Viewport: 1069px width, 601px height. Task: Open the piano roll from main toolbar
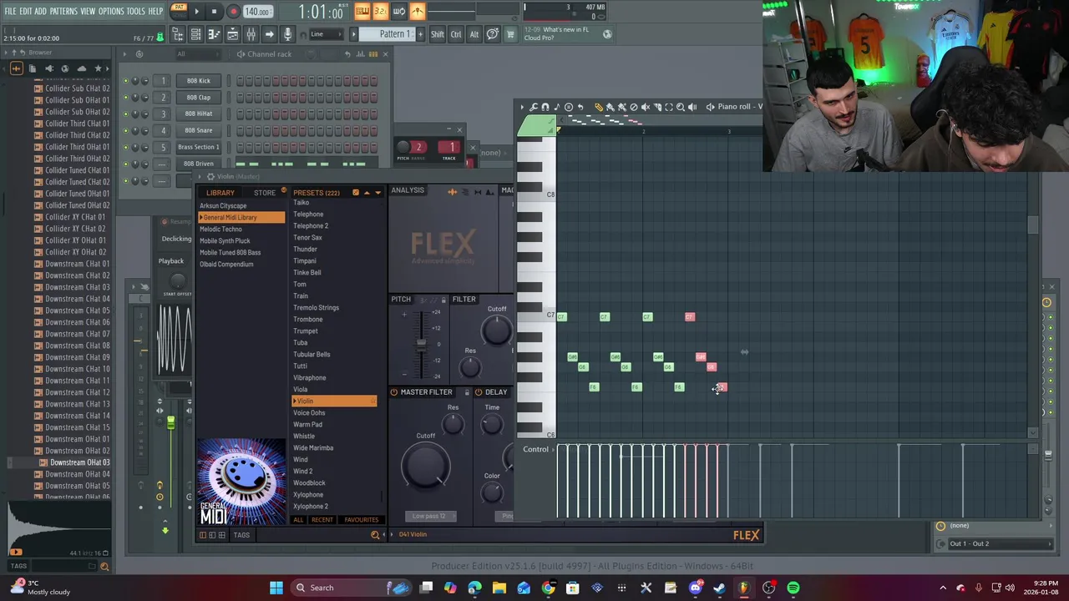point(214,34)
